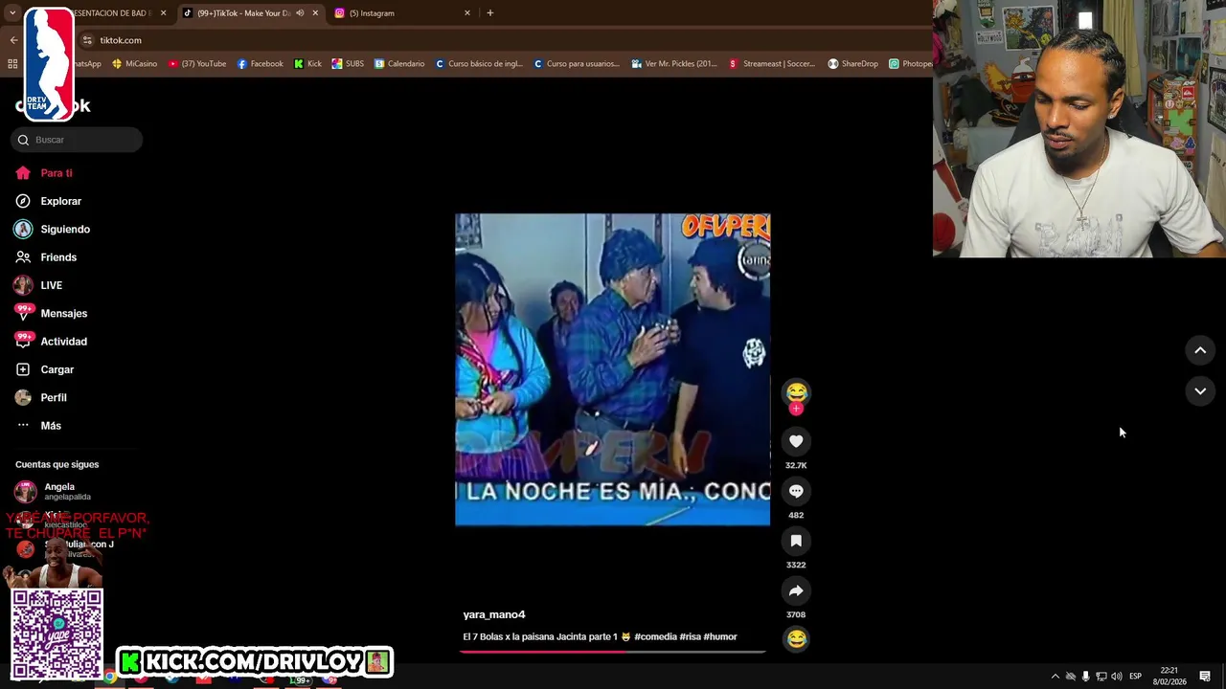Share video with the arrow icon
Image resolution: width=1226 pixels, height=689 pixels.
click(796, 590)
